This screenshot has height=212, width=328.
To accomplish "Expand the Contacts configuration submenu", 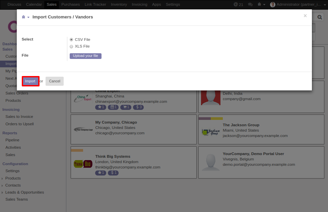I will tap(13, 185).
